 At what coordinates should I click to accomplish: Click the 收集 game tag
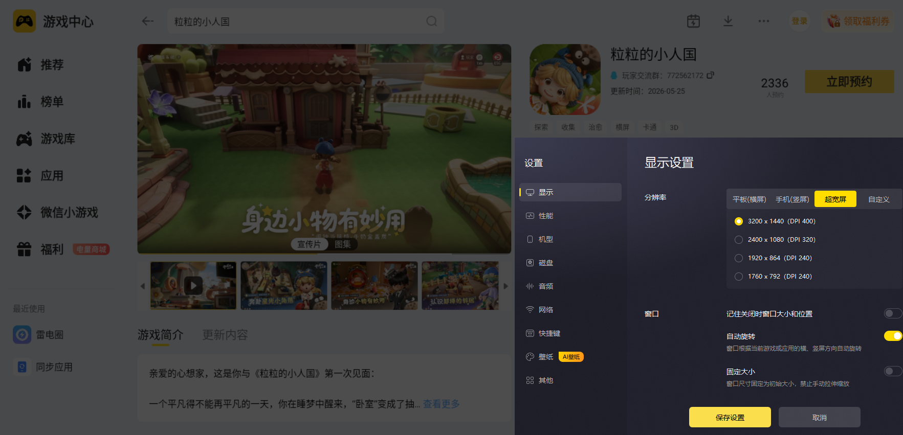pyautogui.click(x=568, y=127)
